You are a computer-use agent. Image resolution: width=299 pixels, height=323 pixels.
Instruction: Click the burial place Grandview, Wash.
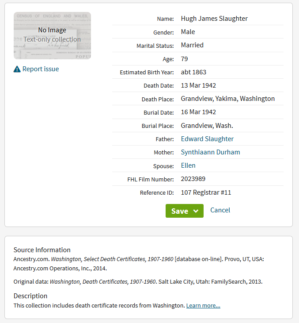207,126
